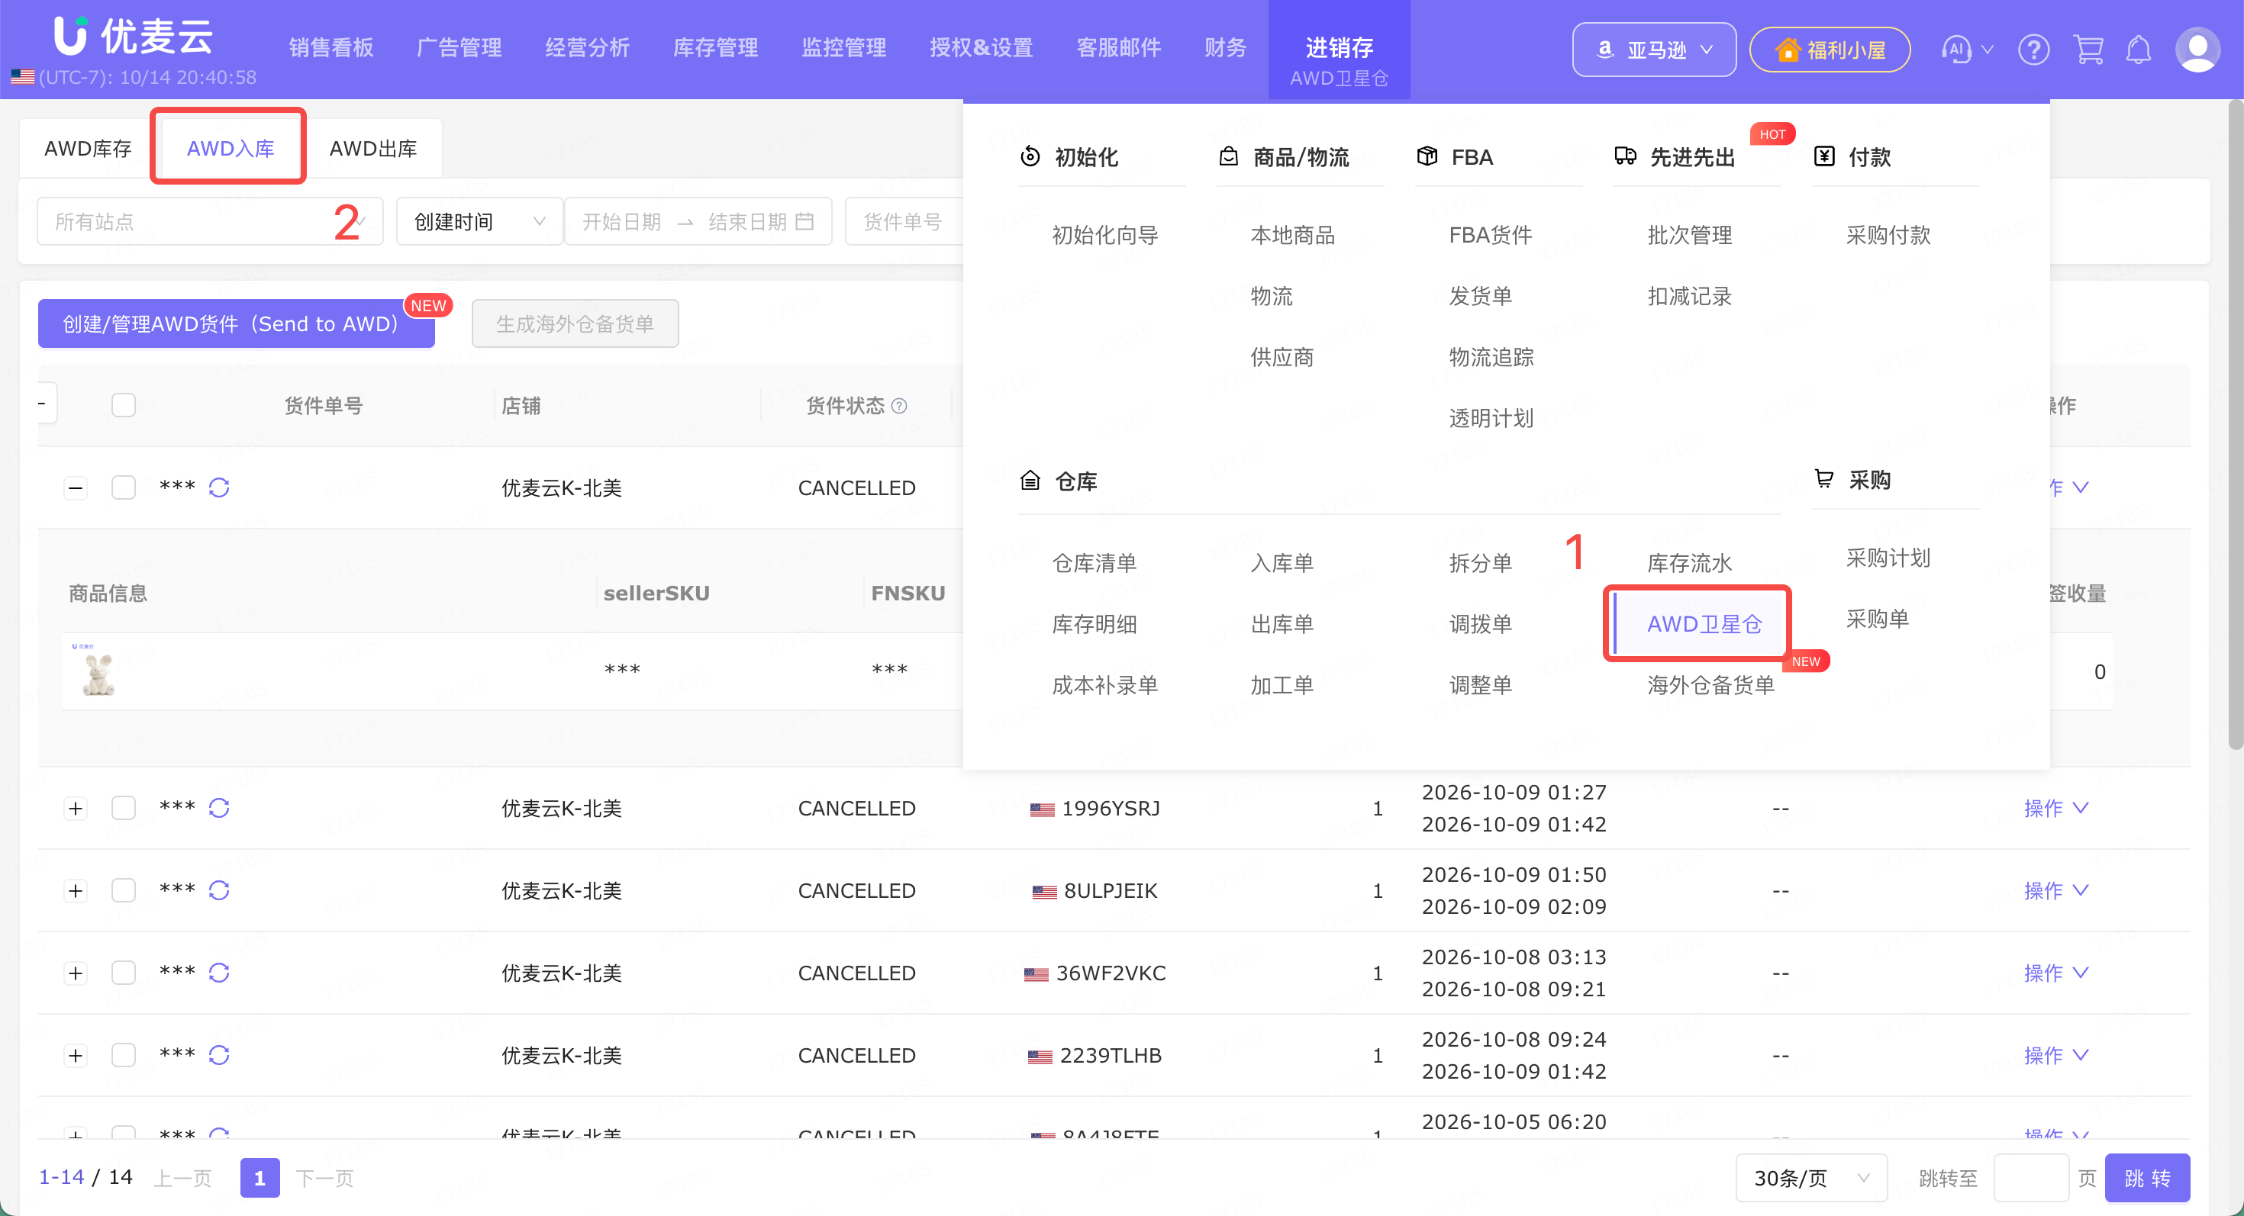Click refresh icon in 2239TLHB row

(218, 1055)
